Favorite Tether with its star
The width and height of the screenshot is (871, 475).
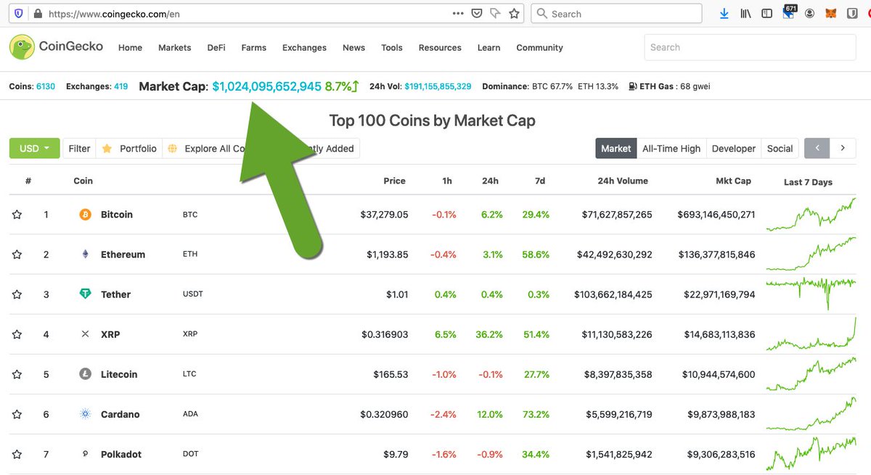(17, 294)
